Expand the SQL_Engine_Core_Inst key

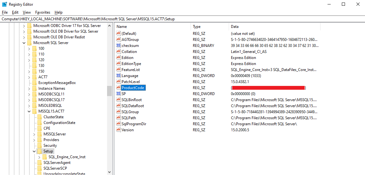tap(39, 157)
